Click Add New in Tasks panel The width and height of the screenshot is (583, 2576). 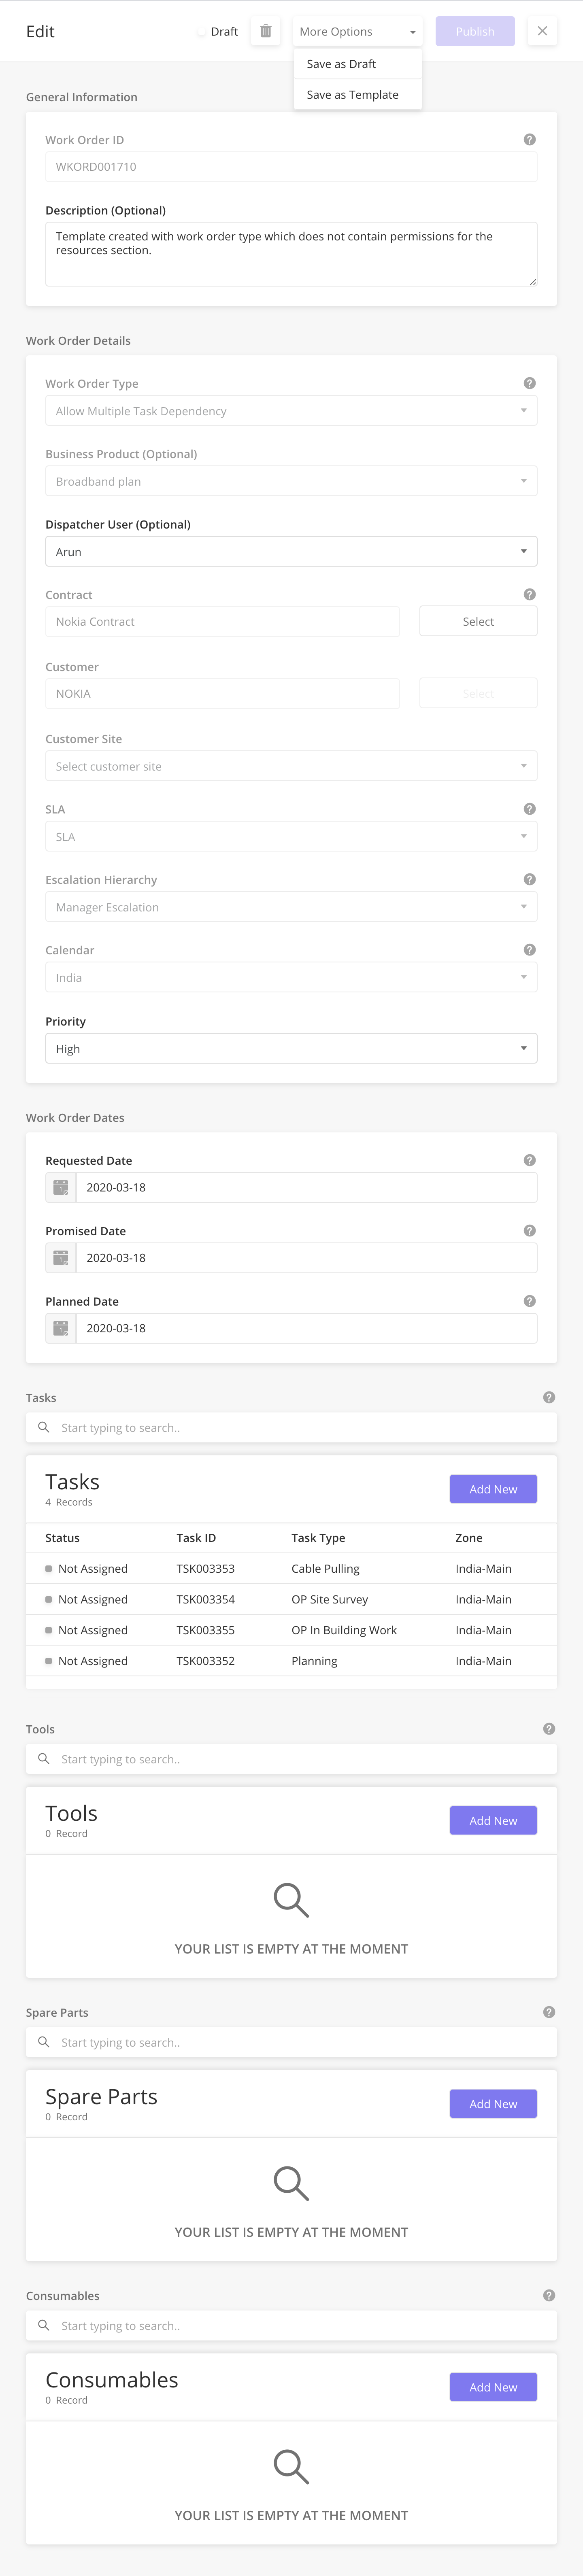click(493, 1489)
